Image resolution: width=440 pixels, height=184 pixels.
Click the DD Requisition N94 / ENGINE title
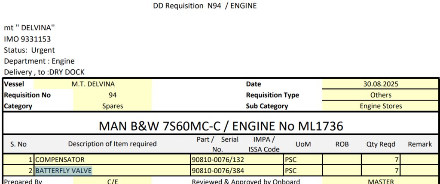click(x=205, y=6)
